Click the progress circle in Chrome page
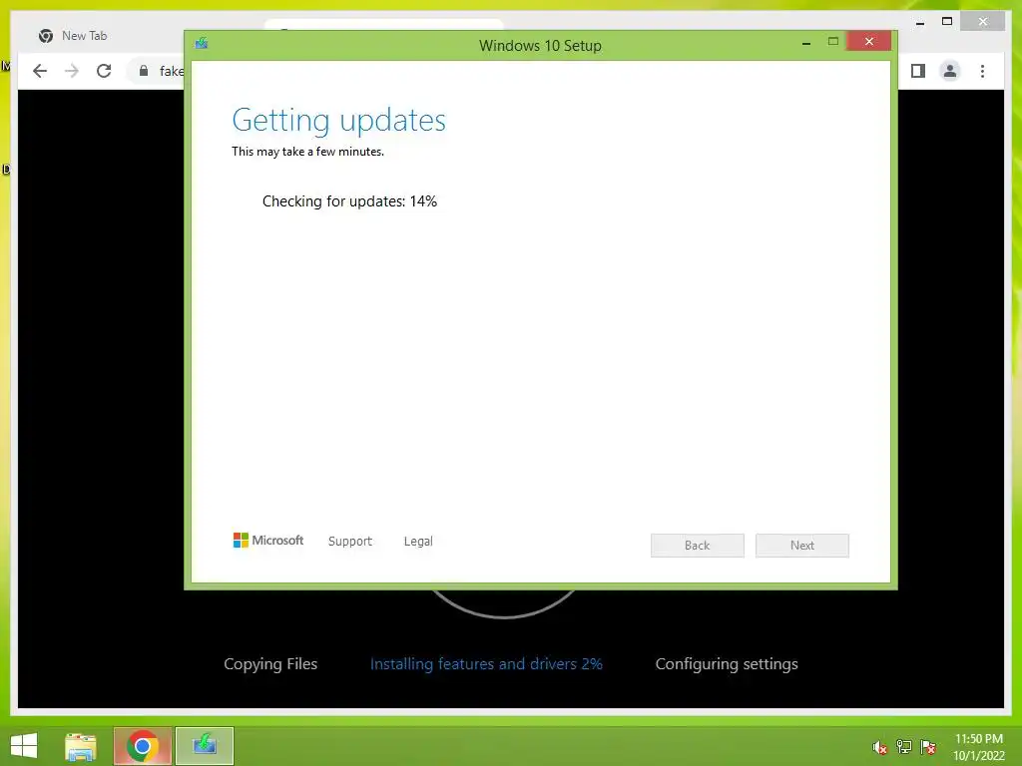This screenshot has width=1022, height=766. 503,602
